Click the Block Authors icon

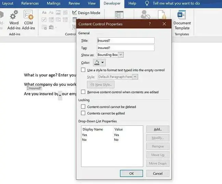click(x=145, y=15)
